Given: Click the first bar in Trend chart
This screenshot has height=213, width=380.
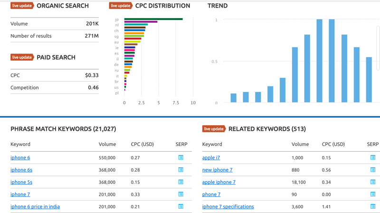Looking at the screenshot, I should pos(233,98).
